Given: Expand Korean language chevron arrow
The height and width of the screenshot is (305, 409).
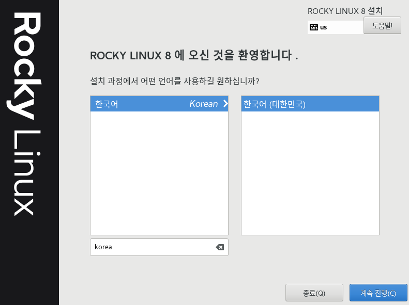Looking at the screenshot, I should pos(225,104).
